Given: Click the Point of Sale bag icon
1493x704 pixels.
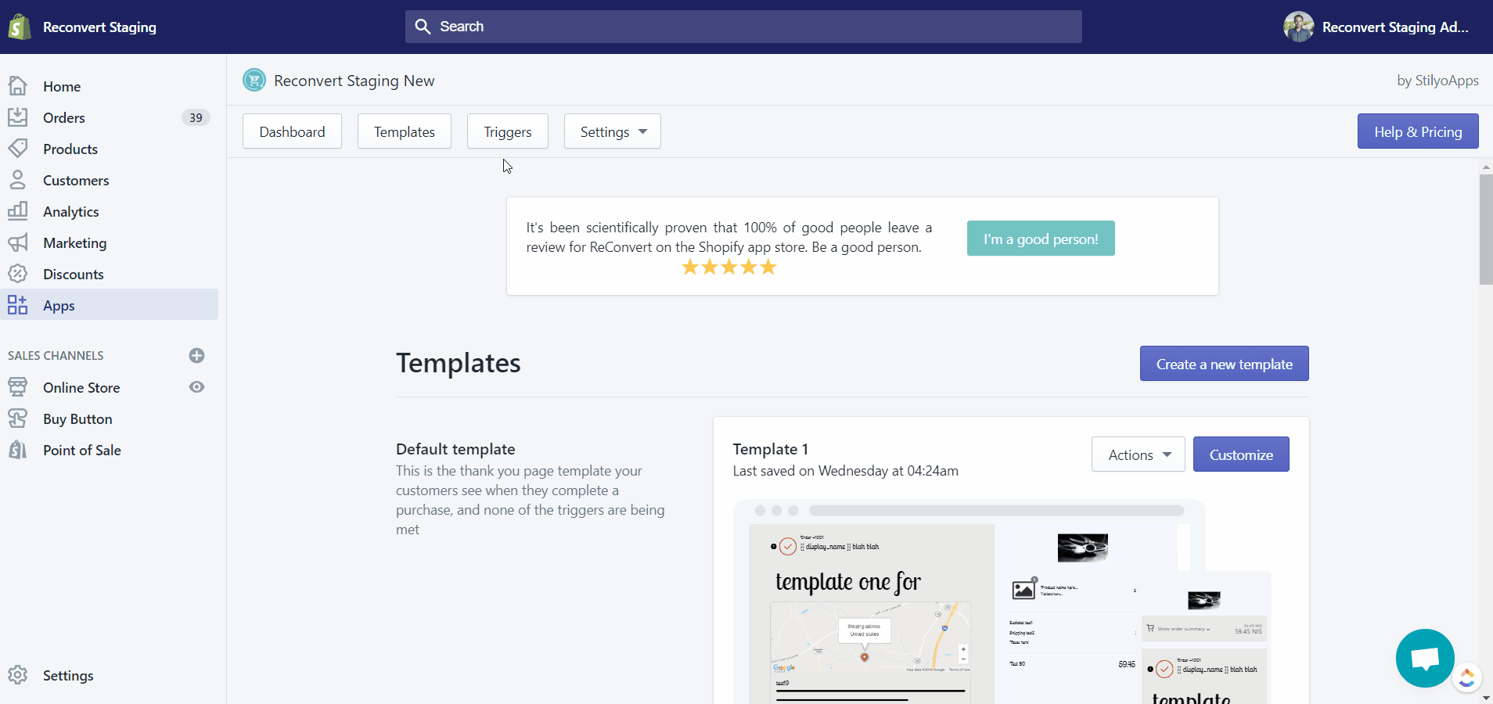Looking at the screenshot, I should 17,450.
